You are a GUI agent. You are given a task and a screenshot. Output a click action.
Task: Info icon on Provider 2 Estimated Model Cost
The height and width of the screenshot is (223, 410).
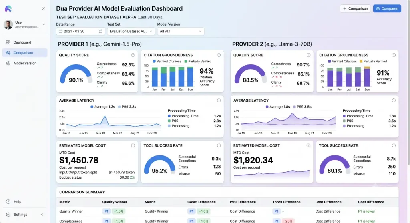[309, 146]
